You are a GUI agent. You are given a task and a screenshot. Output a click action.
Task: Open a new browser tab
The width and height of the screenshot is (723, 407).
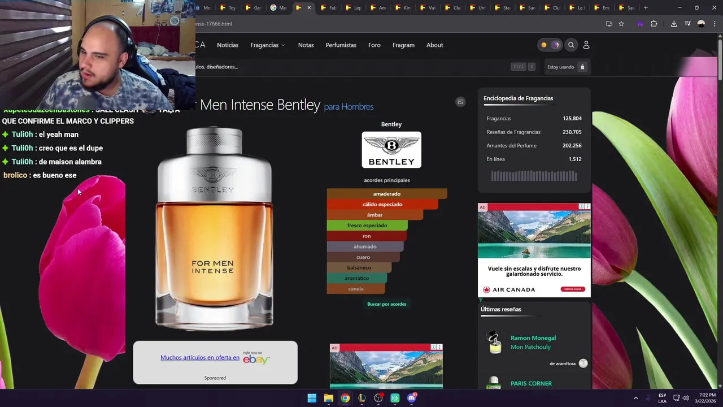tap(646, 8)
